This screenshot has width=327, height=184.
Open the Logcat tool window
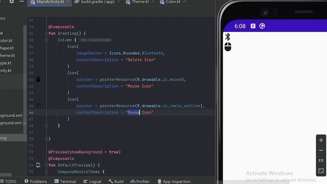pos(92,181)
